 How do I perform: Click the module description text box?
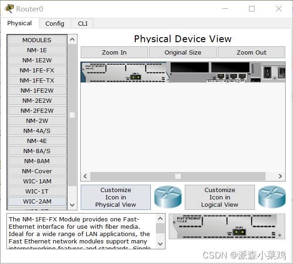pyautogui.click(x=82, y=231)
